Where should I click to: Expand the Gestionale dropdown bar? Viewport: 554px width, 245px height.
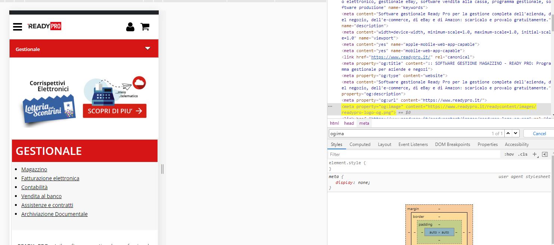pyautogui.click(x=84, y=49)
